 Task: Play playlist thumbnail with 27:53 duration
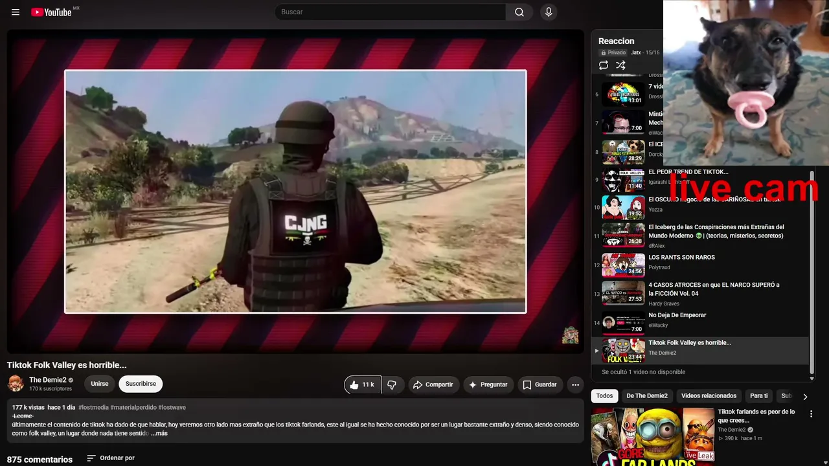[623, 293]
